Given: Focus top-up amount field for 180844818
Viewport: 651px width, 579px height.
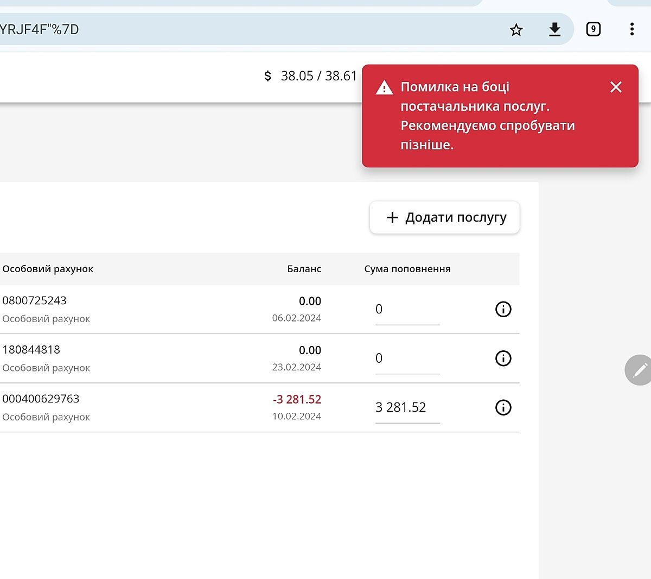Looking at the screenshot, I should [407, 358].
